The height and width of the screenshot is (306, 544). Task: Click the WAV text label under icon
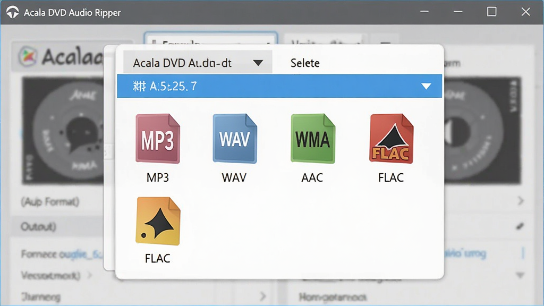234,177
